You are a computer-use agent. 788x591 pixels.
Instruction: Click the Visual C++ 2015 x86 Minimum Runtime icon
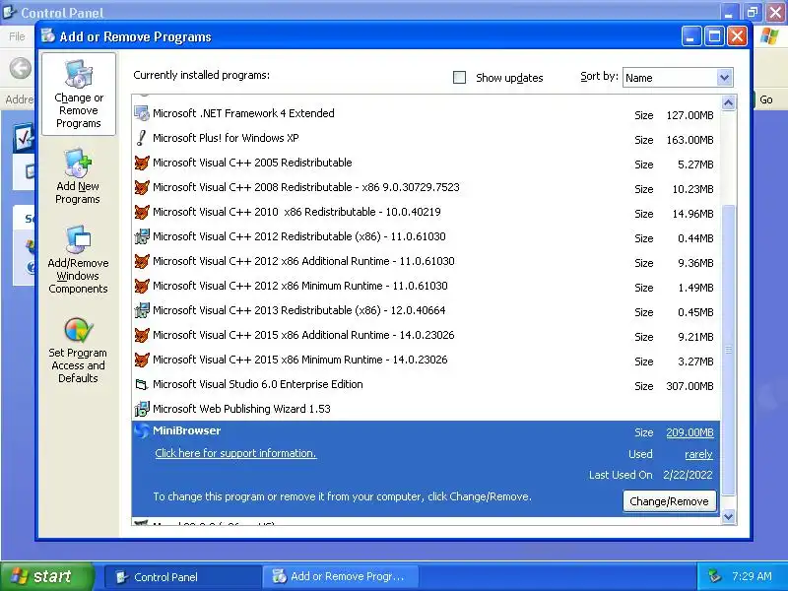pos(142,360)
